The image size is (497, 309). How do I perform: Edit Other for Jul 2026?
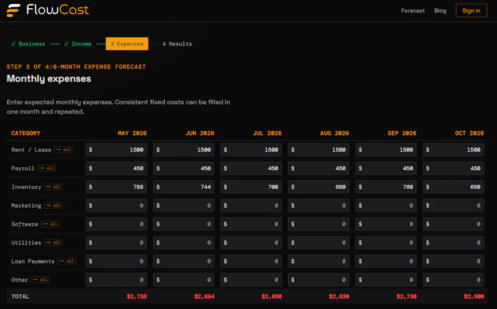(x=251, y=280)
